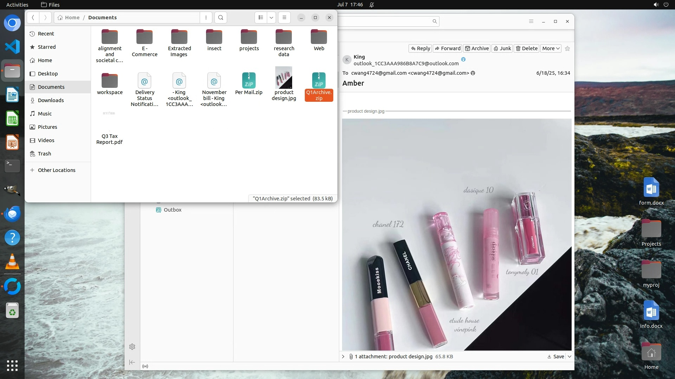Collapse the Thunderbird spaces toolbar
The image size is (675, 379).
[132, 363]
